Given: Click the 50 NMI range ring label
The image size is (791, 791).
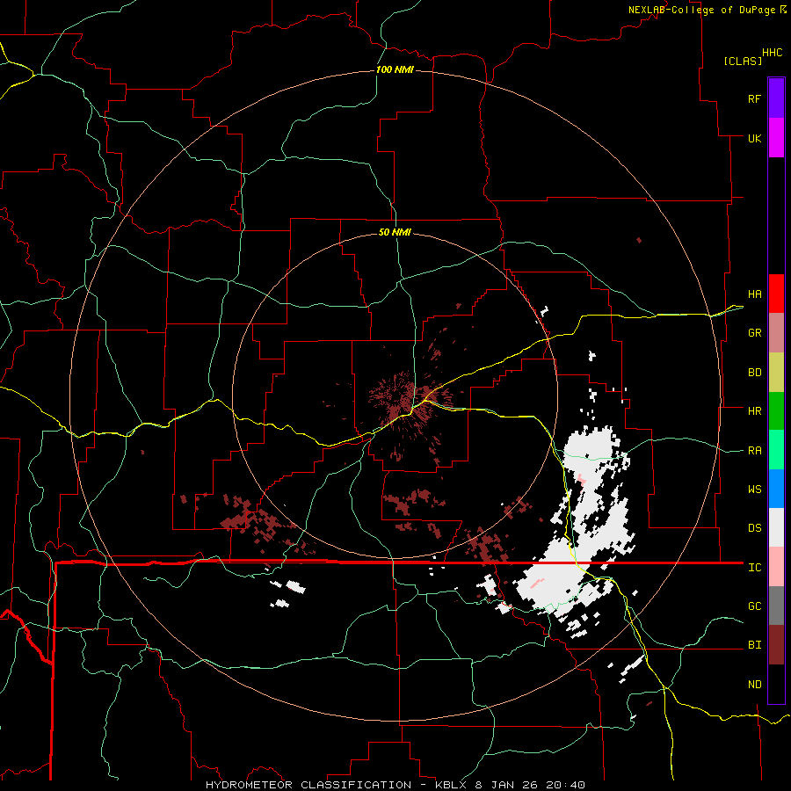Looking at the screenshot, I should point(395,232).
